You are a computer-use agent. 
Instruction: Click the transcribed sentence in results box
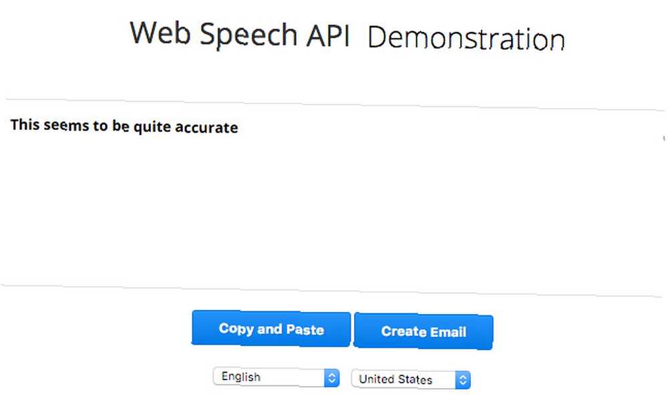(x=124, y=126)
